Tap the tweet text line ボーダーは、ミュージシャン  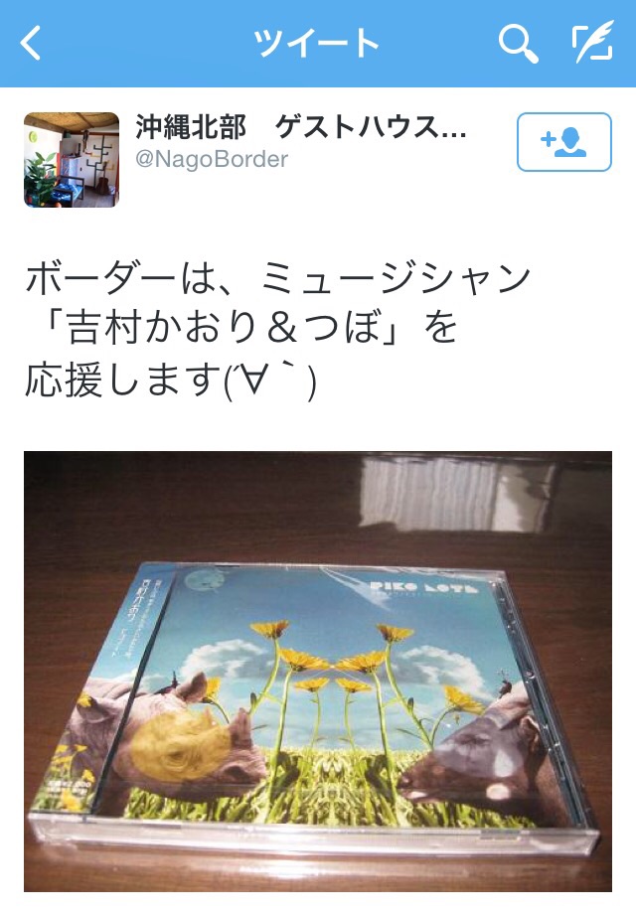(x=278, y=278)
